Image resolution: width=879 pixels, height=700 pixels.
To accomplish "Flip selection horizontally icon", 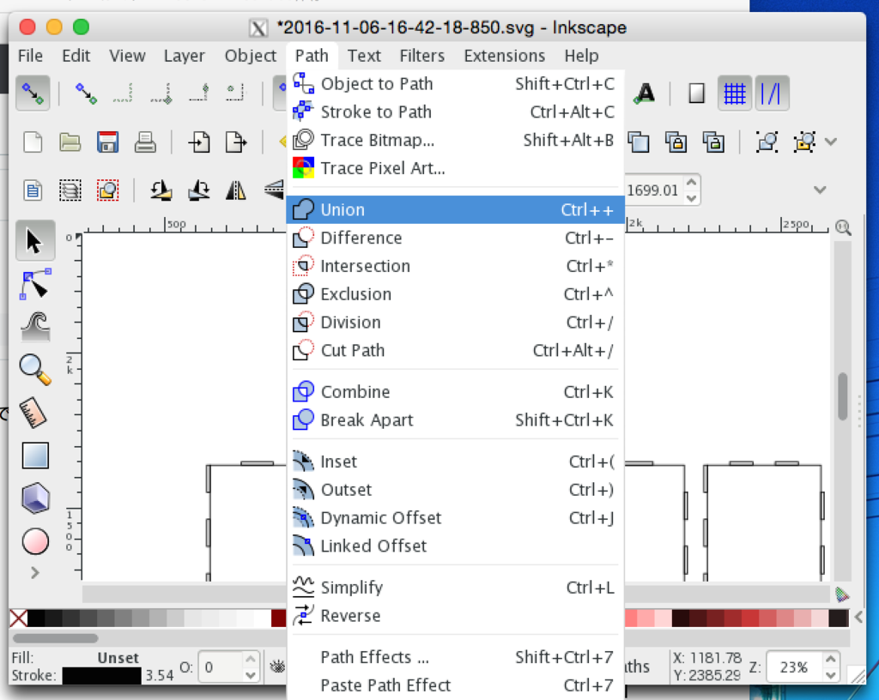I will coord(236,190).
